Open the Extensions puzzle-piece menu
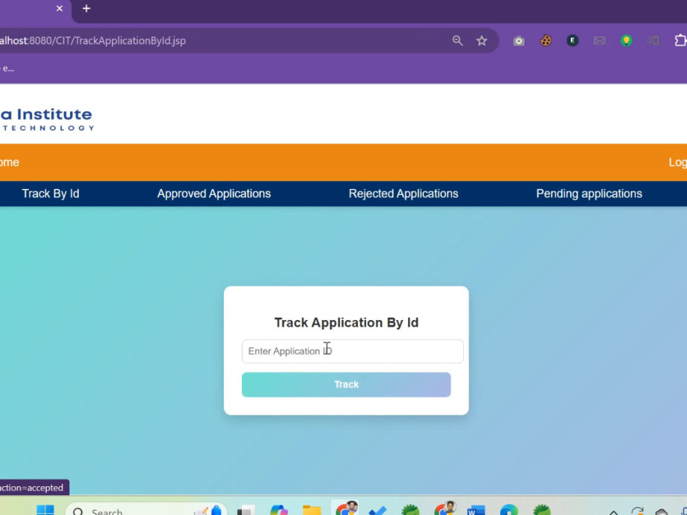 coord(680,41)
